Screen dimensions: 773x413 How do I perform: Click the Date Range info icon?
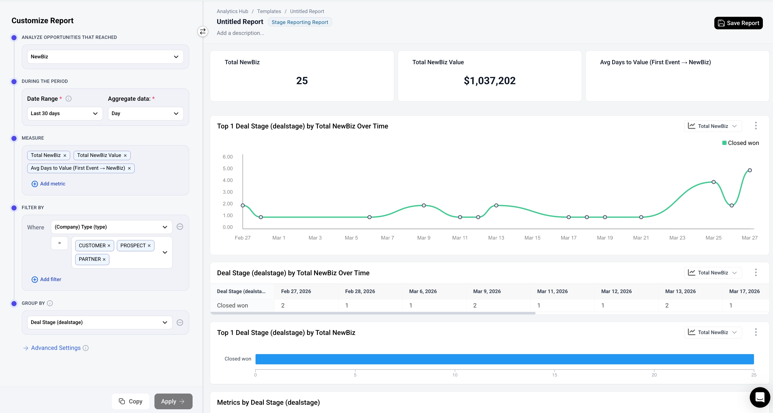click(x=68, y=99)
